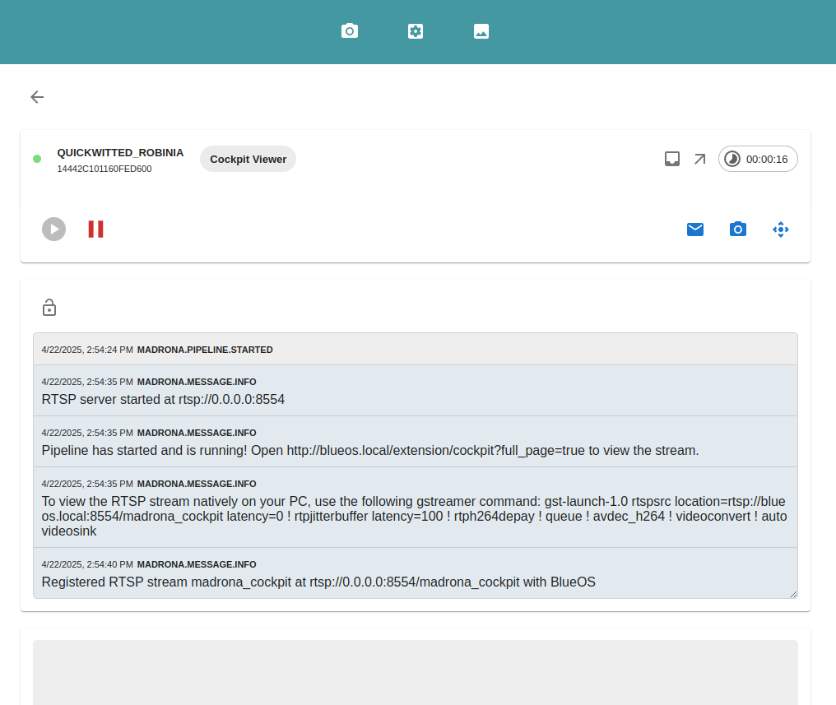Image resolution: width=836 pixels, height=705 pixels.
Task: Pause the running pipeline
Action: click(96, 230)
